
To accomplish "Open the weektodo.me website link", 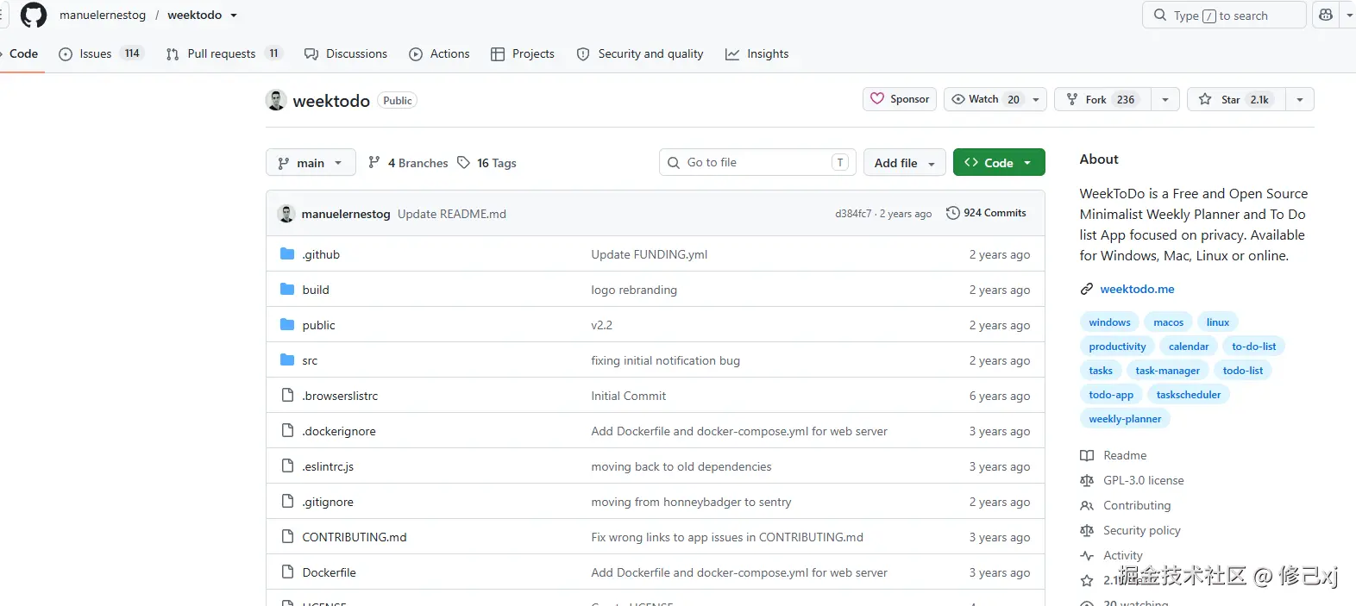I will click(x=1137, y=289).
